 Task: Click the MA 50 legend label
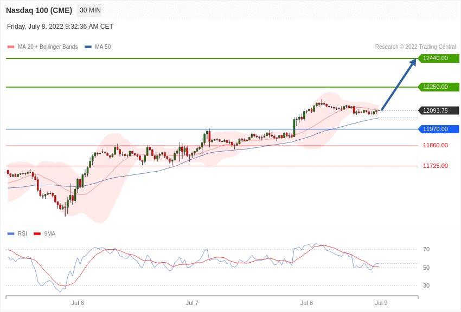tap(103, 47)
